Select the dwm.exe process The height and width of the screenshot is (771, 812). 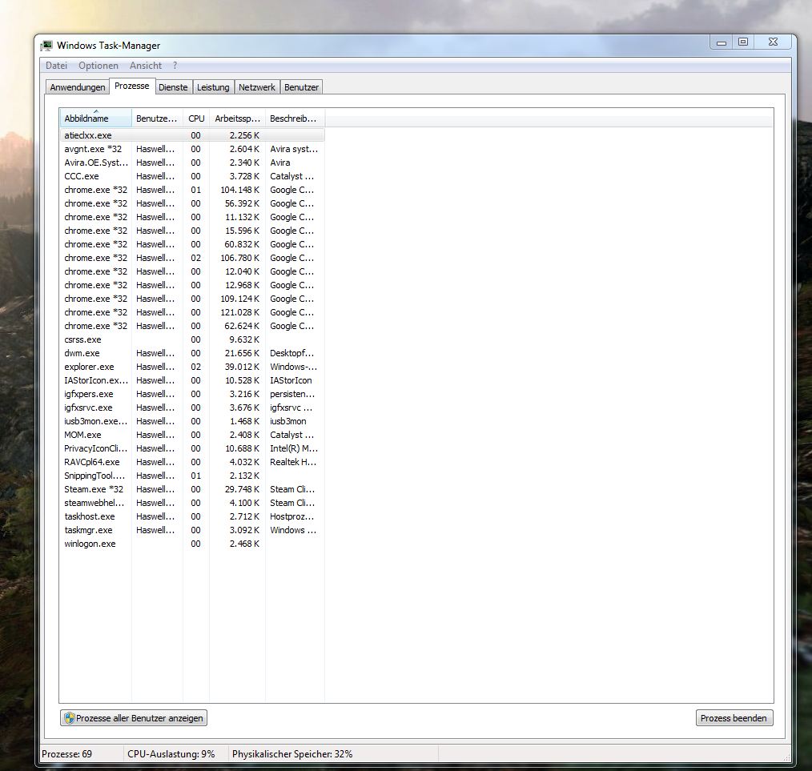192,353
